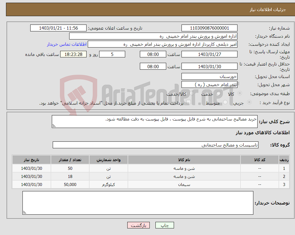Image resolution: width=295 pixels, height=235 pixels.
Task: Click the buyer organization name field
Action: click(153, 36)
